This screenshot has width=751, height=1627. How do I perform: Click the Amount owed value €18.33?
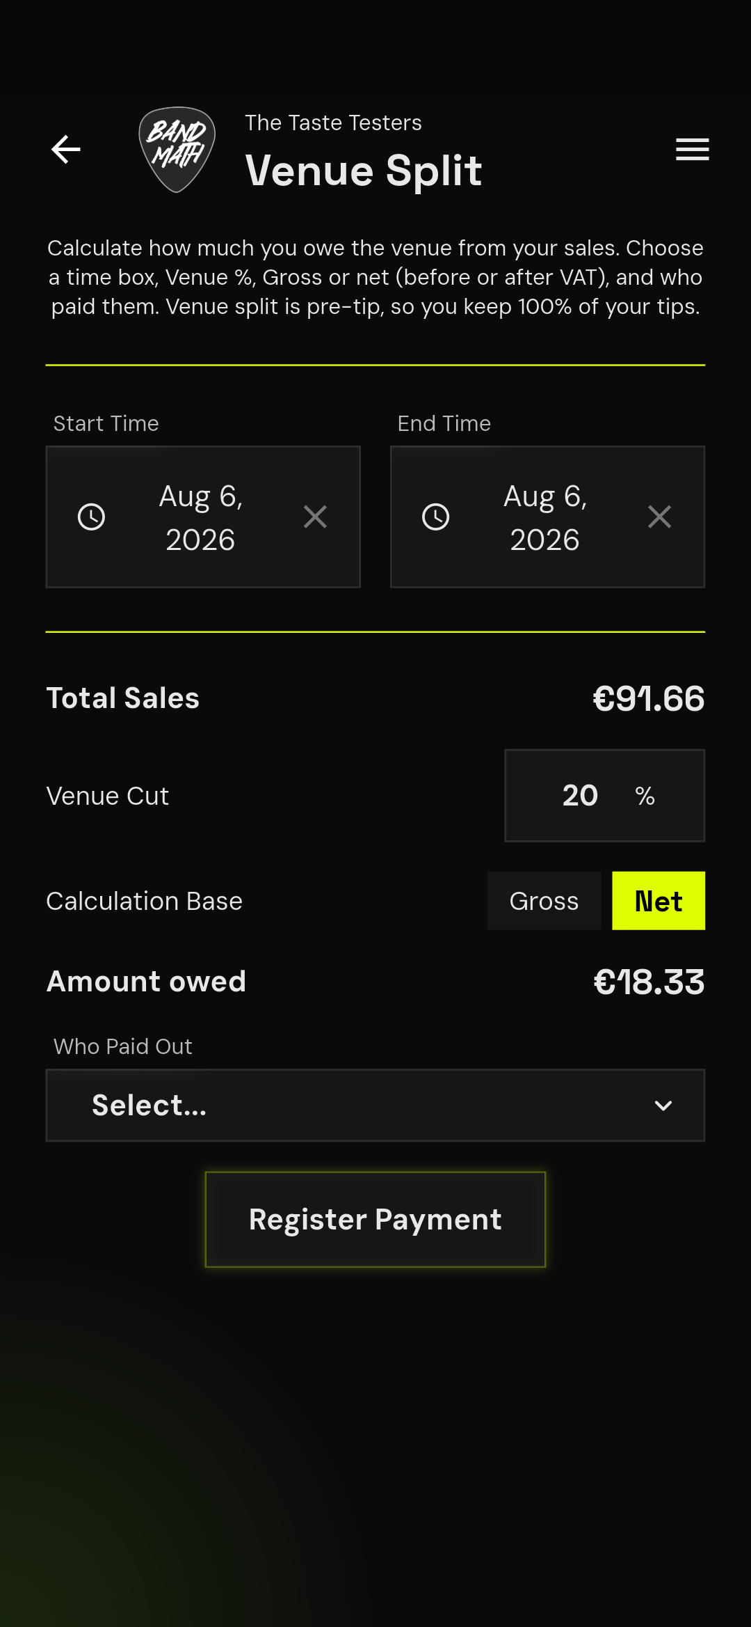[649, 982]
